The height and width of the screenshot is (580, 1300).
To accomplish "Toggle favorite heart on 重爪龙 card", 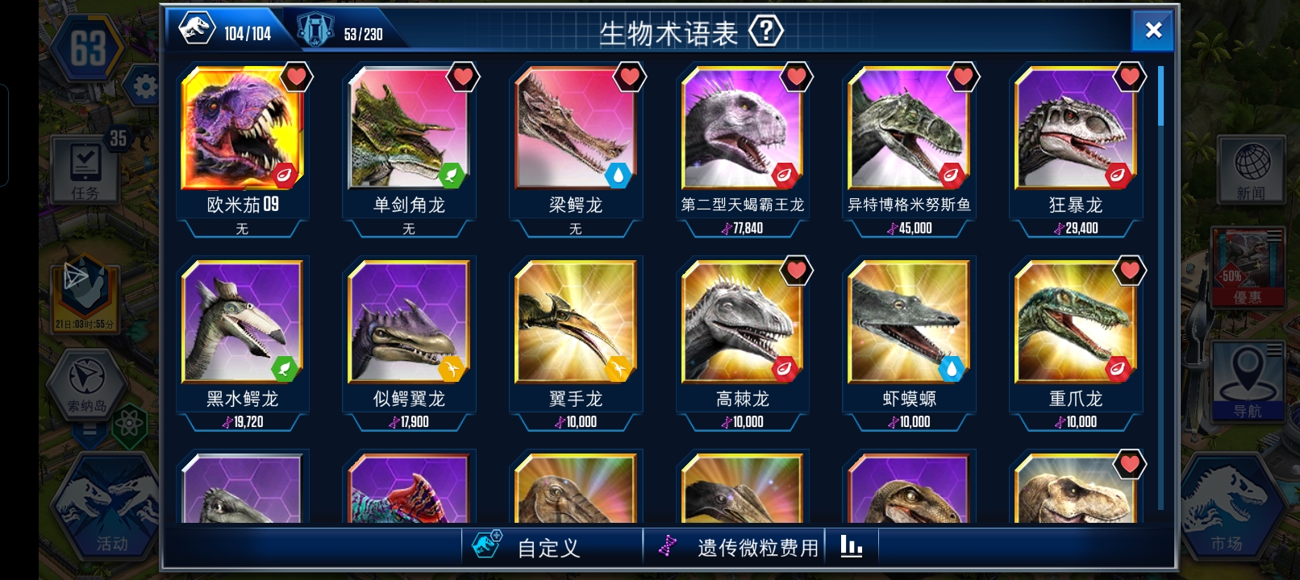I will tap(1130, 271).
